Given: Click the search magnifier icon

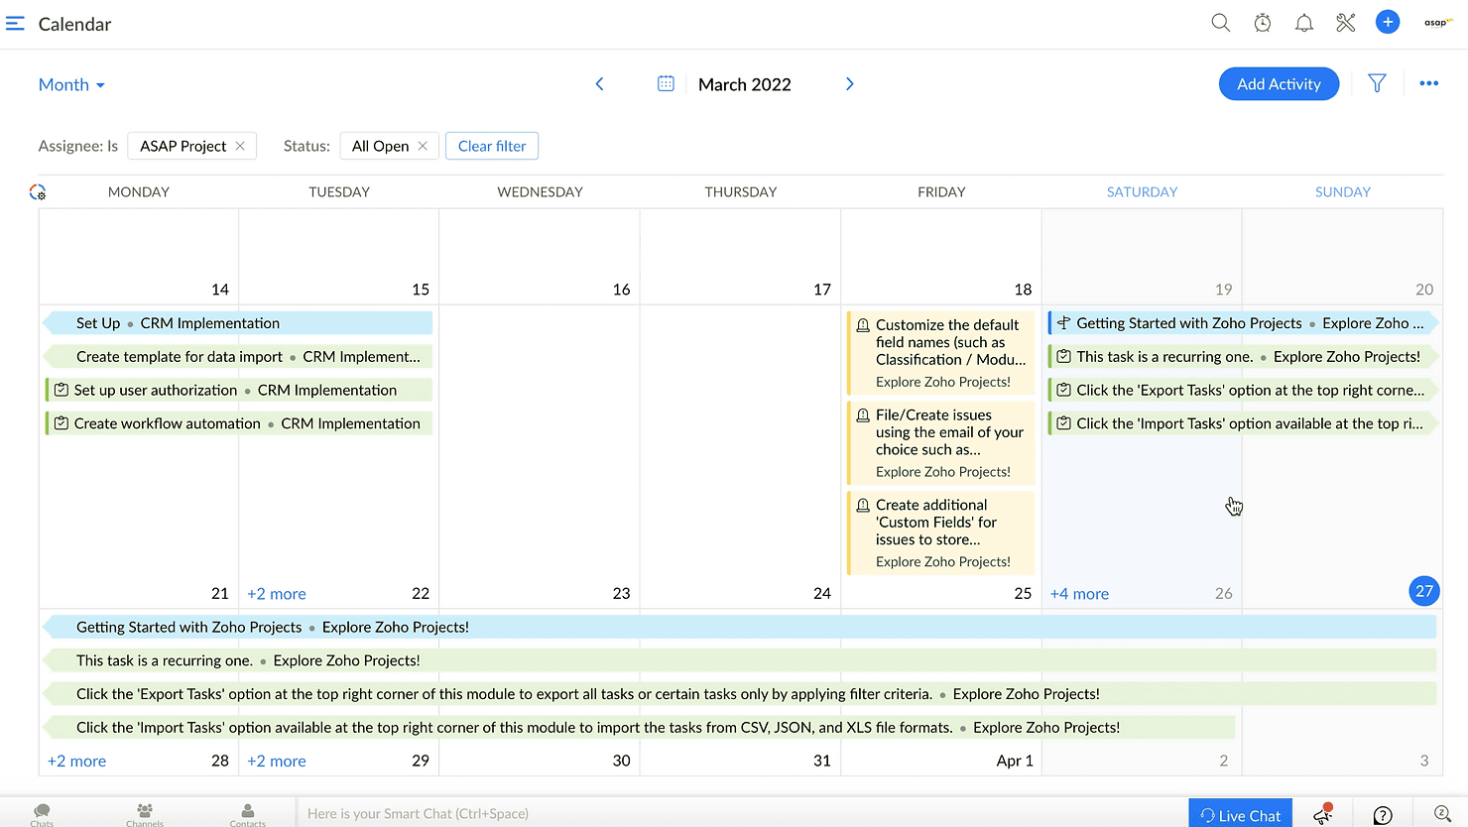Looking at the screenshot, I should pyautogui.click(x=1221, y=23).
